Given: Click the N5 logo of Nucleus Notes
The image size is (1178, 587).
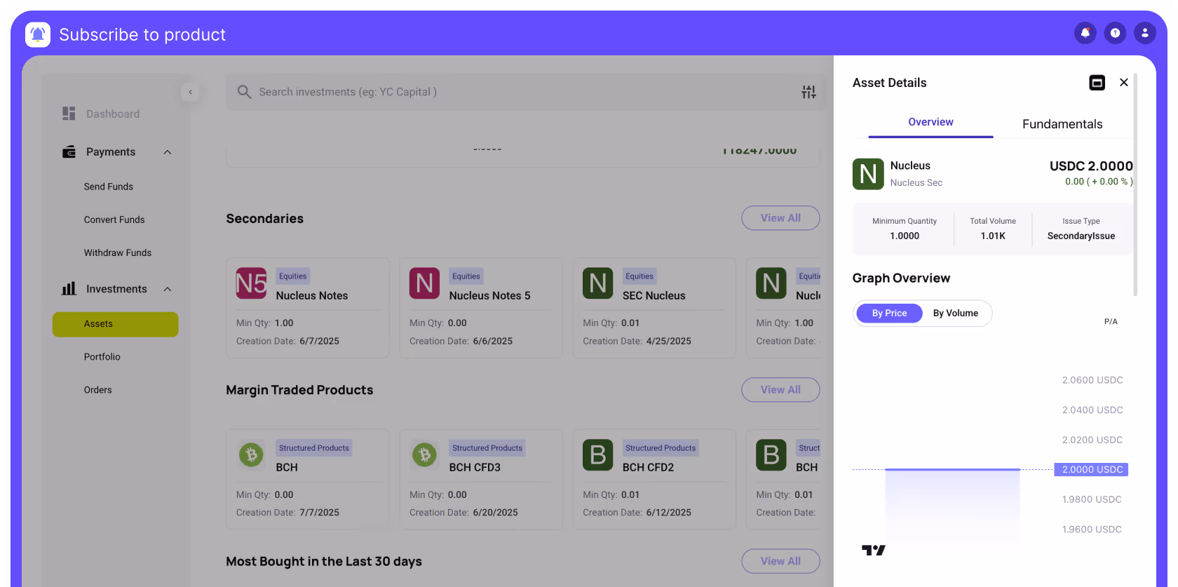Looking at the screenshot, I should (x=251, y=283).
